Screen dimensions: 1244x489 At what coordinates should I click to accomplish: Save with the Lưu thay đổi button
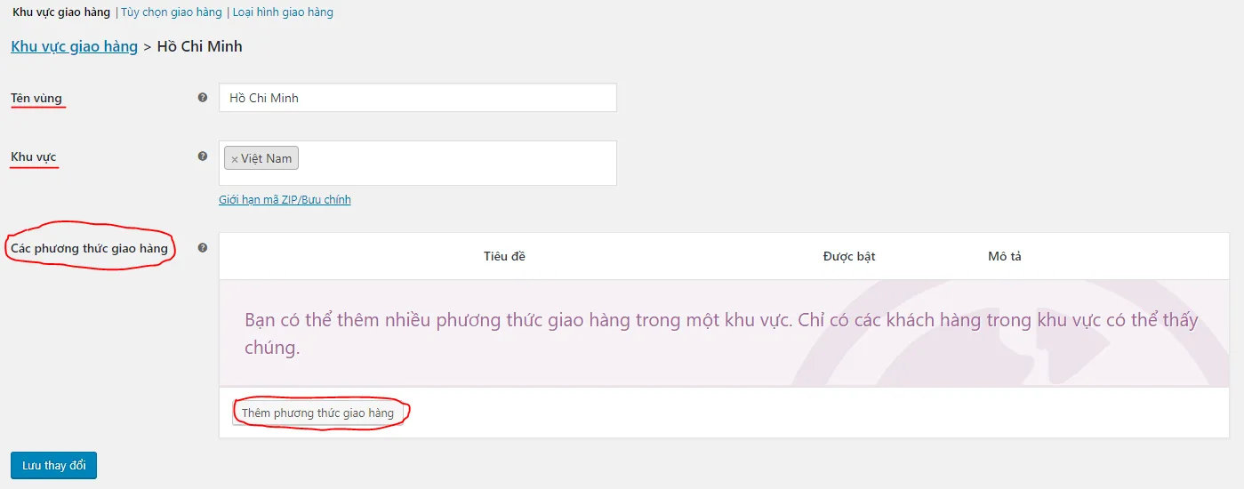pyautogui.click(x=53, y=466)
